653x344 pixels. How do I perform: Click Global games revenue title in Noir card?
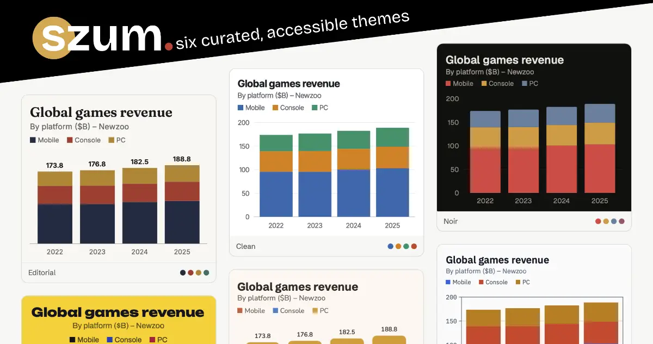(504, 60)
